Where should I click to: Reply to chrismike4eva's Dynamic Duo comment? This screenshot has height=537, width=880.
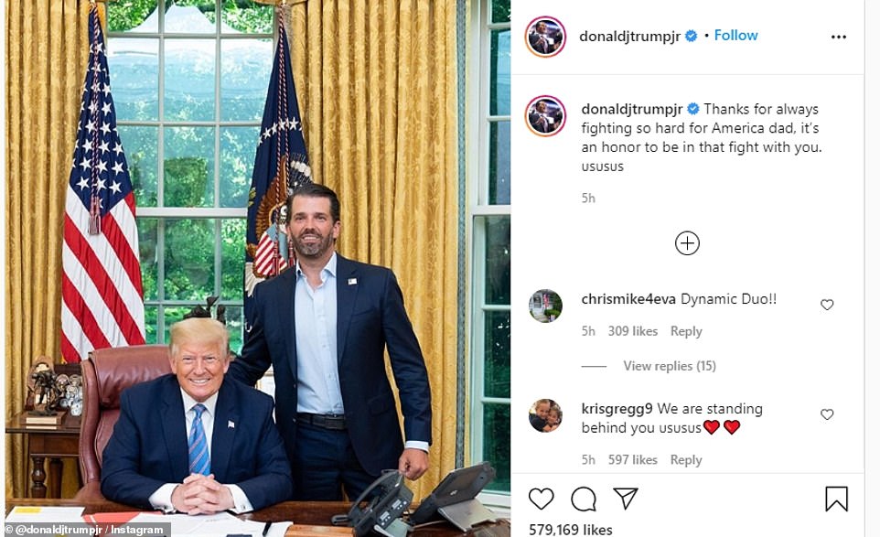tap(686, 331)
